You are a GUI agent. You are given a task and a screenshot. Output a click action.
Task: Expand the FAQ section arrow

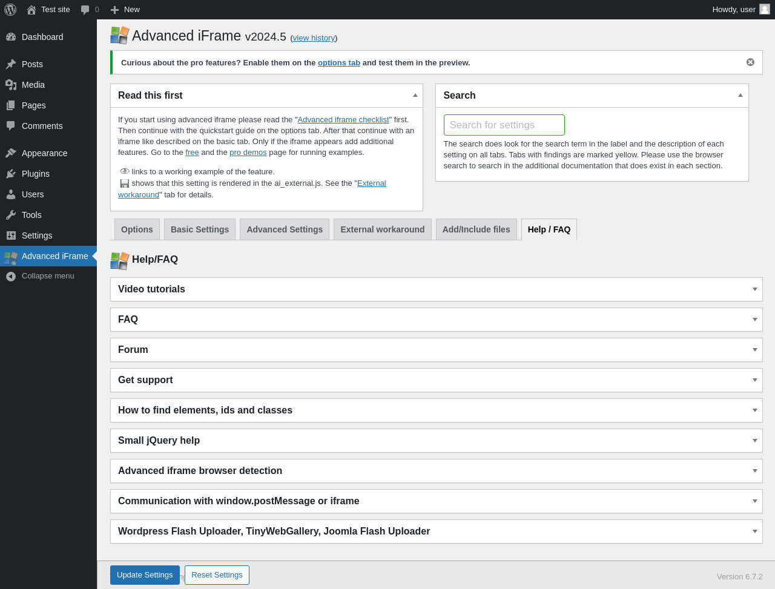(x=755, y=320)
